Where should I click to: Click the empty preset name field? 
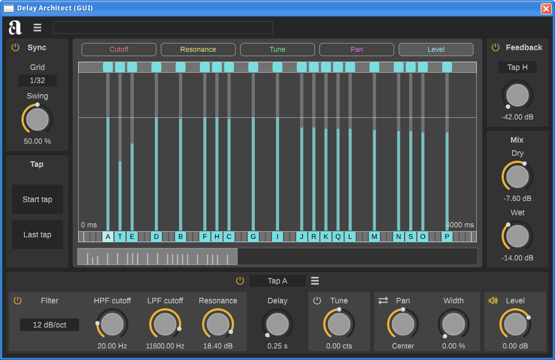point(163,28)
